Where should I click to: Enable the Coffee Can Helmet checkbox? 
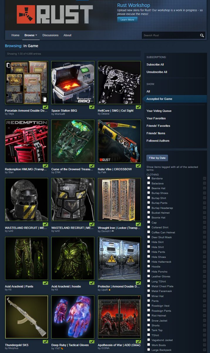pyautogui.click(x=149, y=232)
